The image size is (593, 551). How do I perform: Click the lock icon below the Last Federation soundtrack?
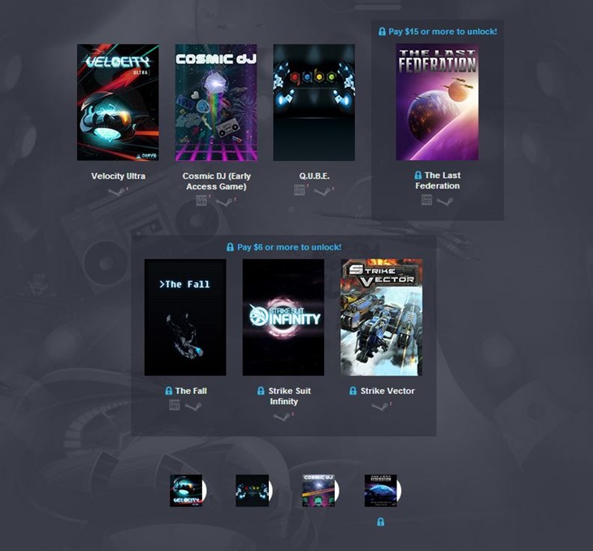tap(381, 523)
